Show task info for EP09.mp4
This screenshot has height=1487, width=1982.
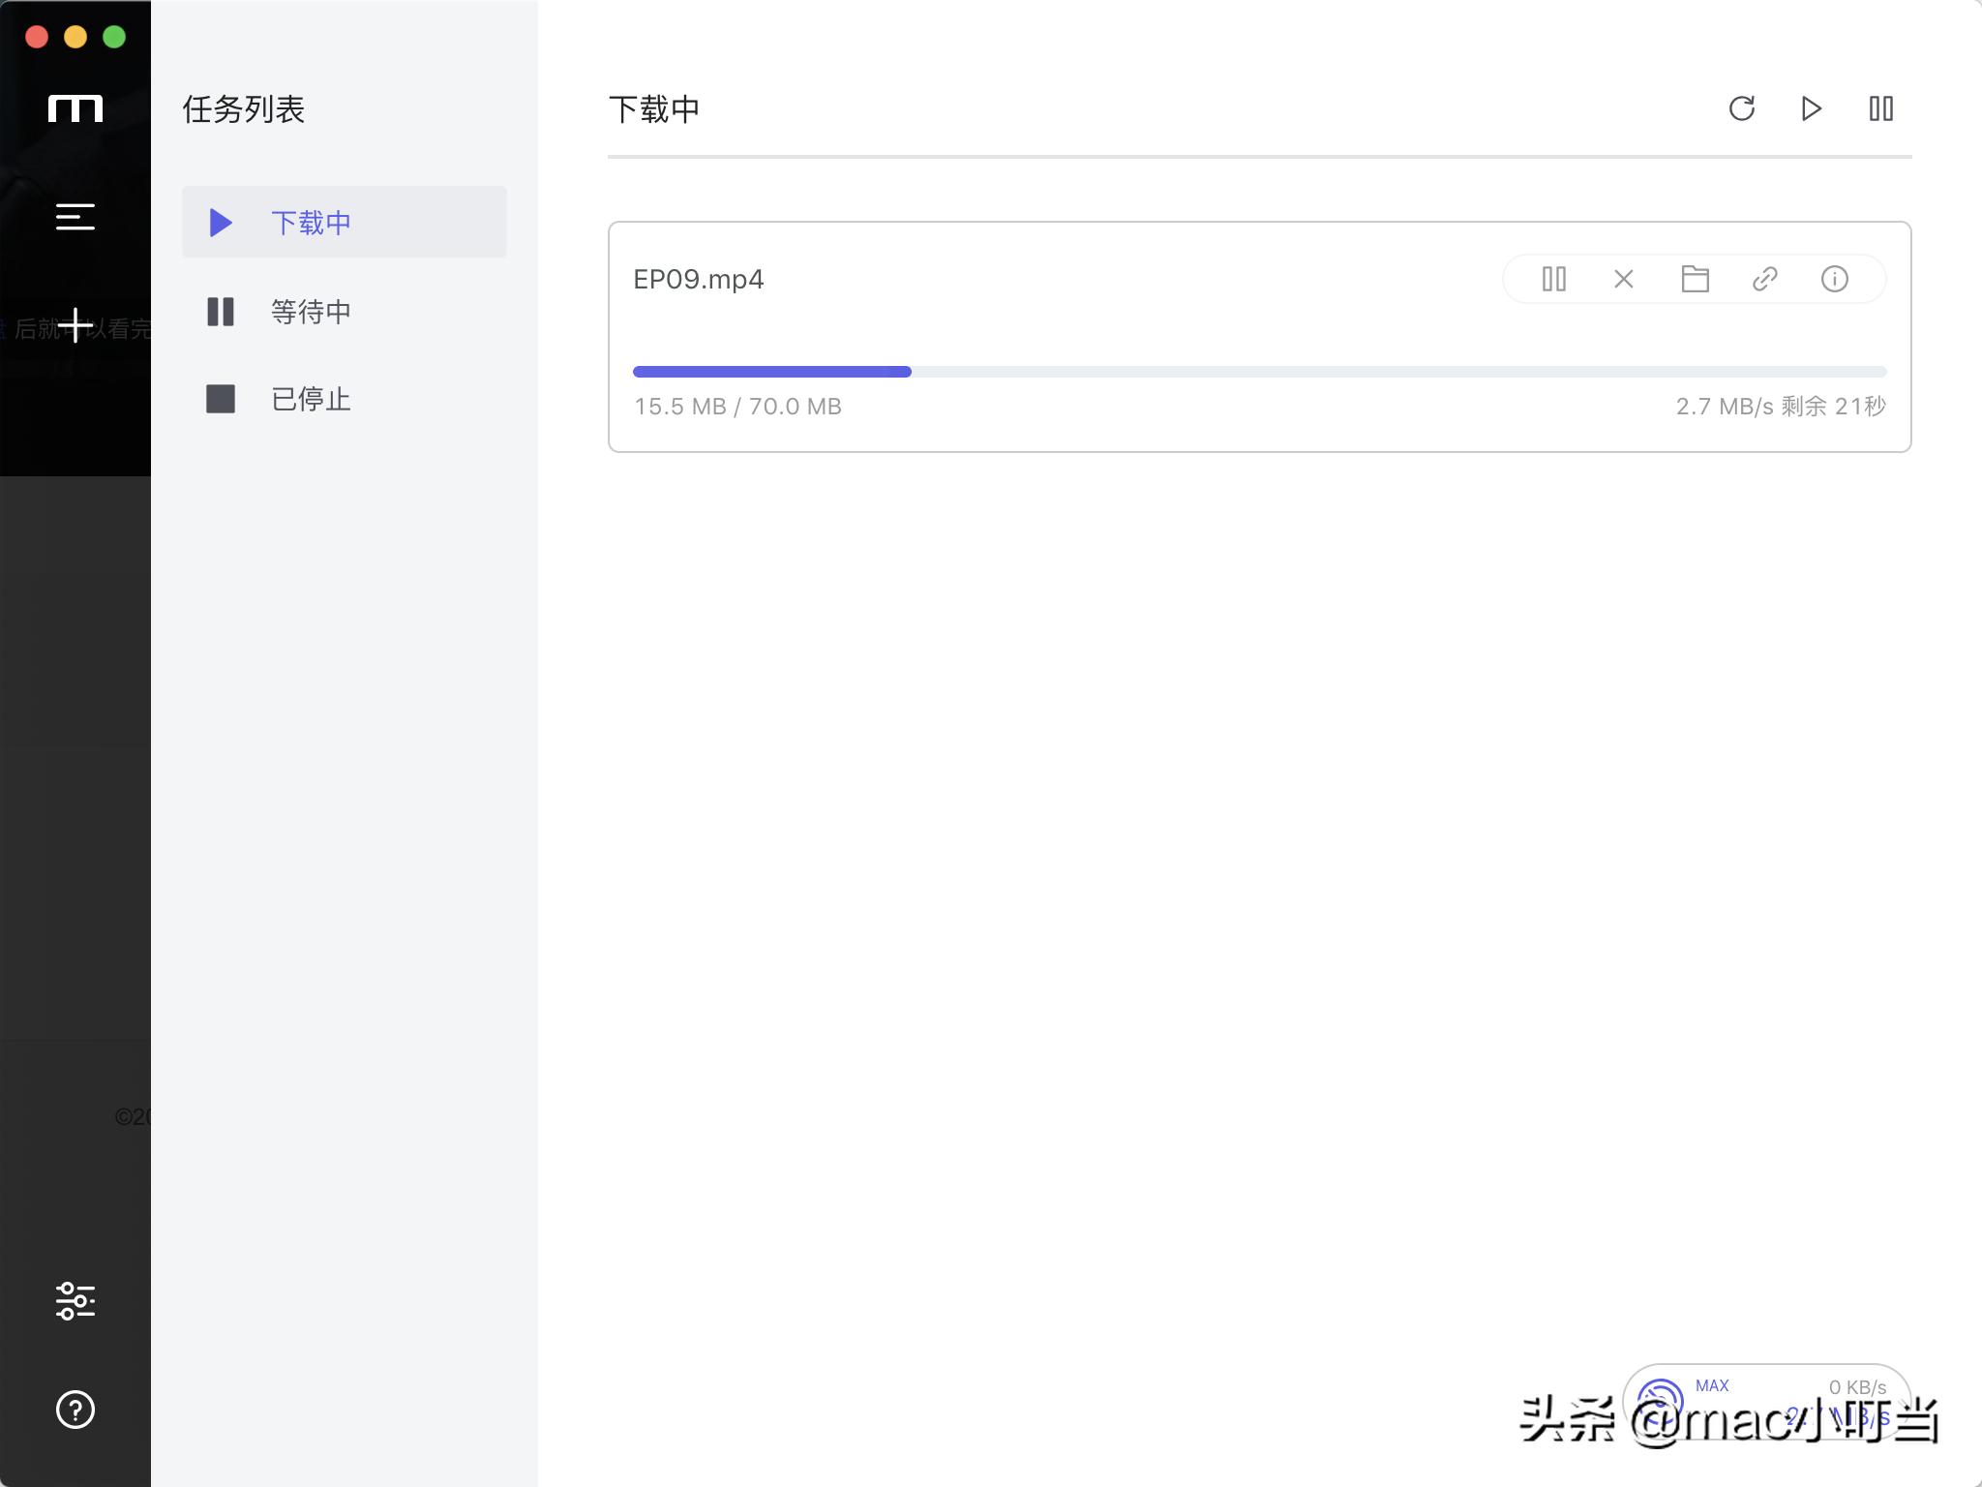coord(1836,279)
